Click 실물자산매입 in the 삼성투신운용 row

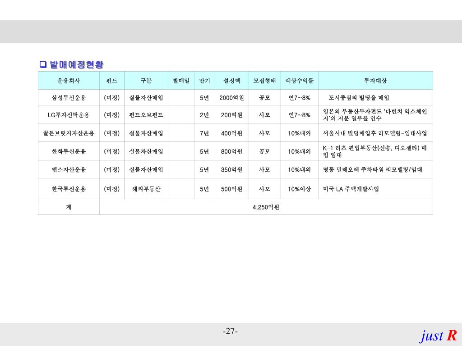click(x=146, y=98)
